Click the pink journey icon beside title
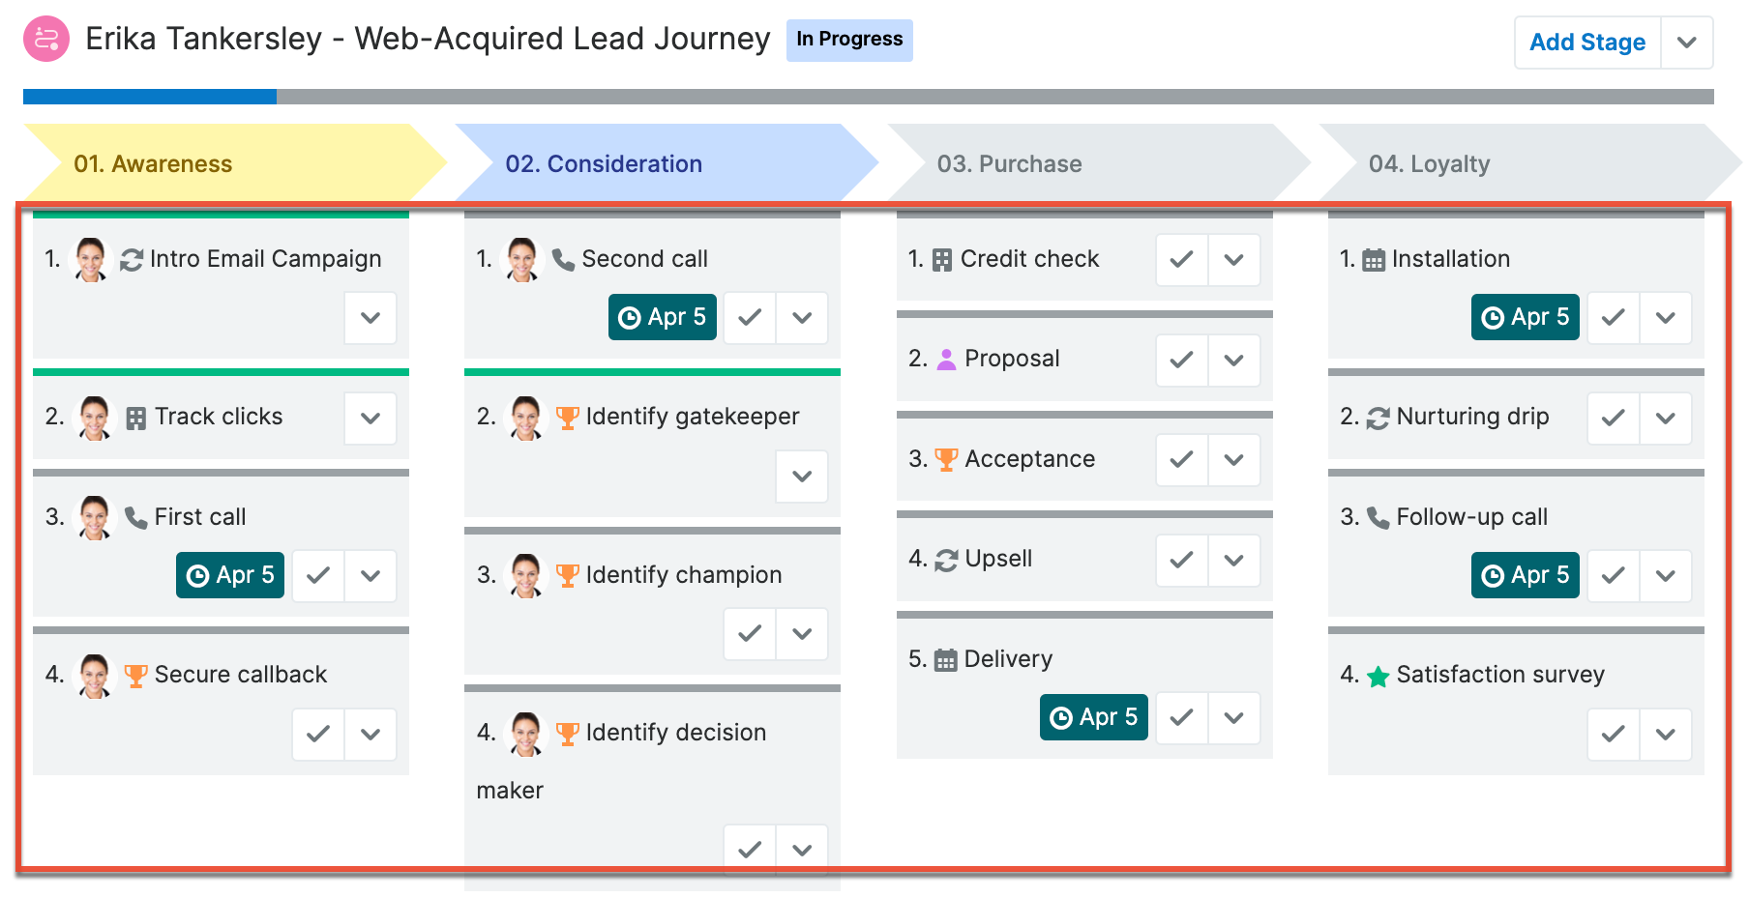Screen dimensions: 1749x897 coord(46,39)
